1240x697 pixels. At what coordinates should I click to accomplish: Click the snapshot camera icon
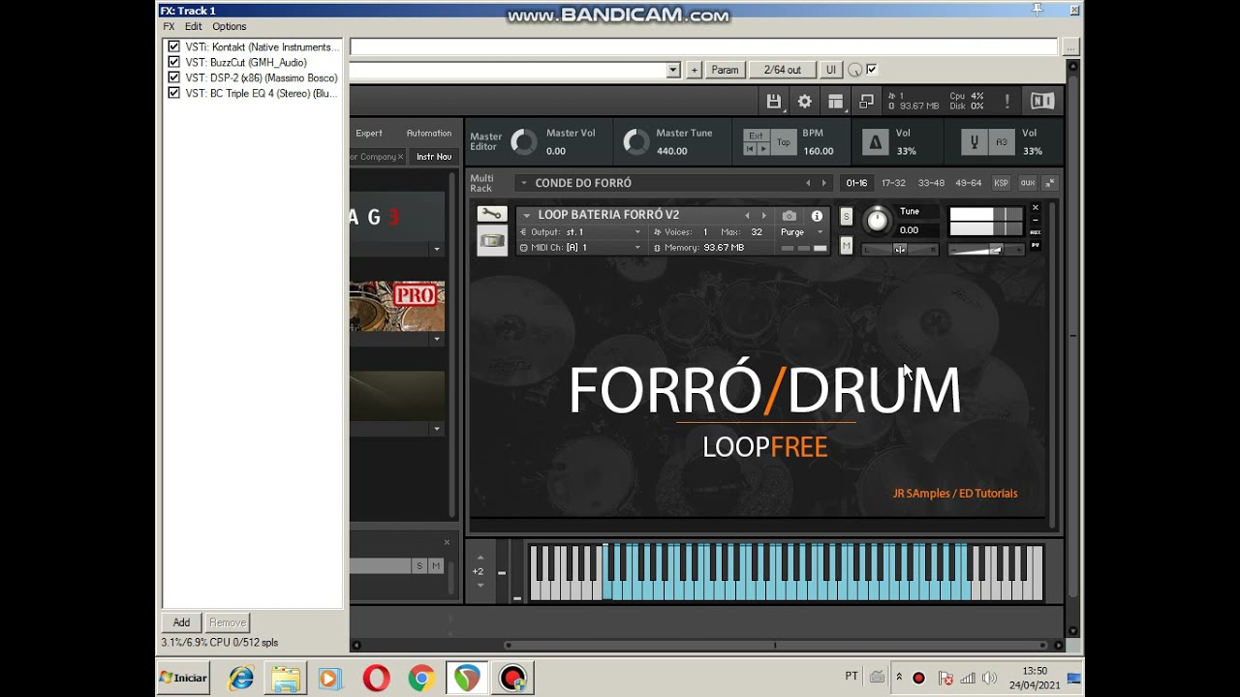(x=790, y=216)
